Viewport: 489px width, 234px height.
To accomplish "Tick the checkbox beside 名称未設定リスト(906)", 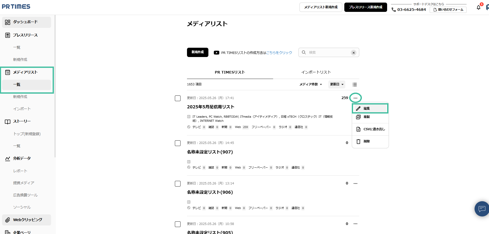I will pos(178,184).
